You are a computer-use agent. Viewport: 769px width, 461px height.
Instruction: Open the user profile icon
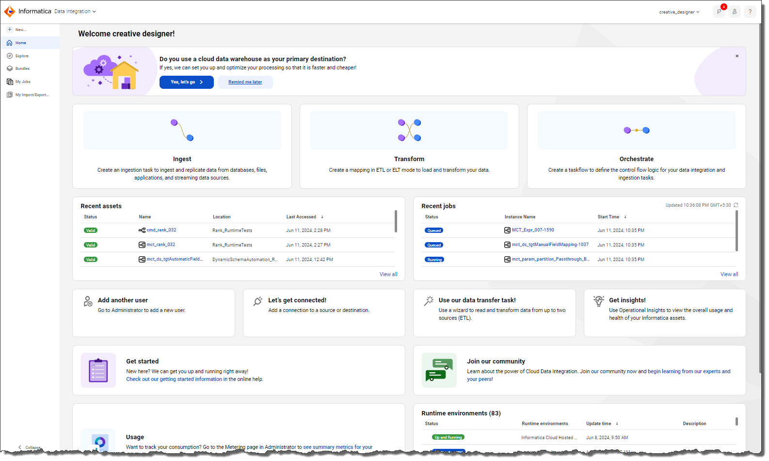735,12
